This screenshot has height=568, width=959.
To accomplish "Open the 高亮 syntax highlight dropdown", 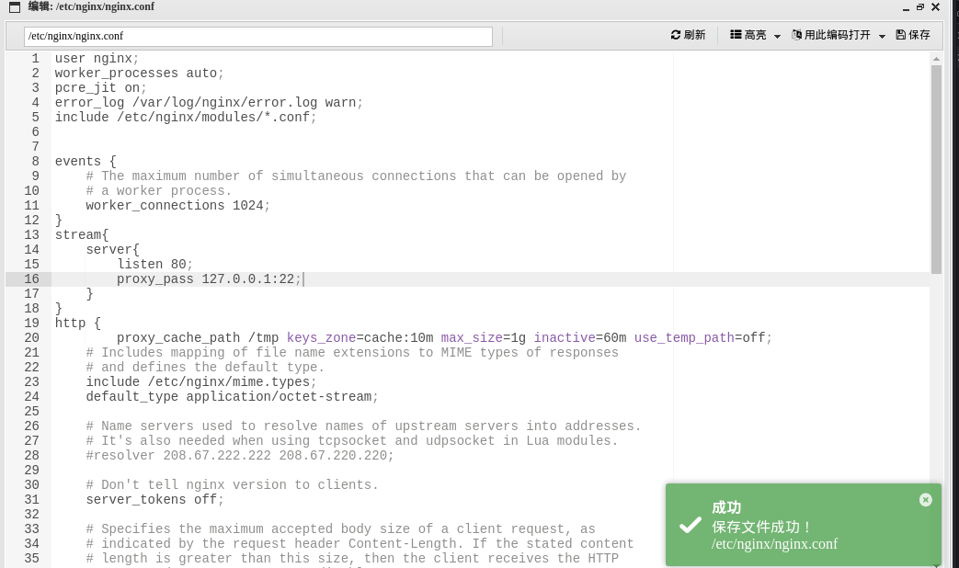I will click(x=755, y=35).
